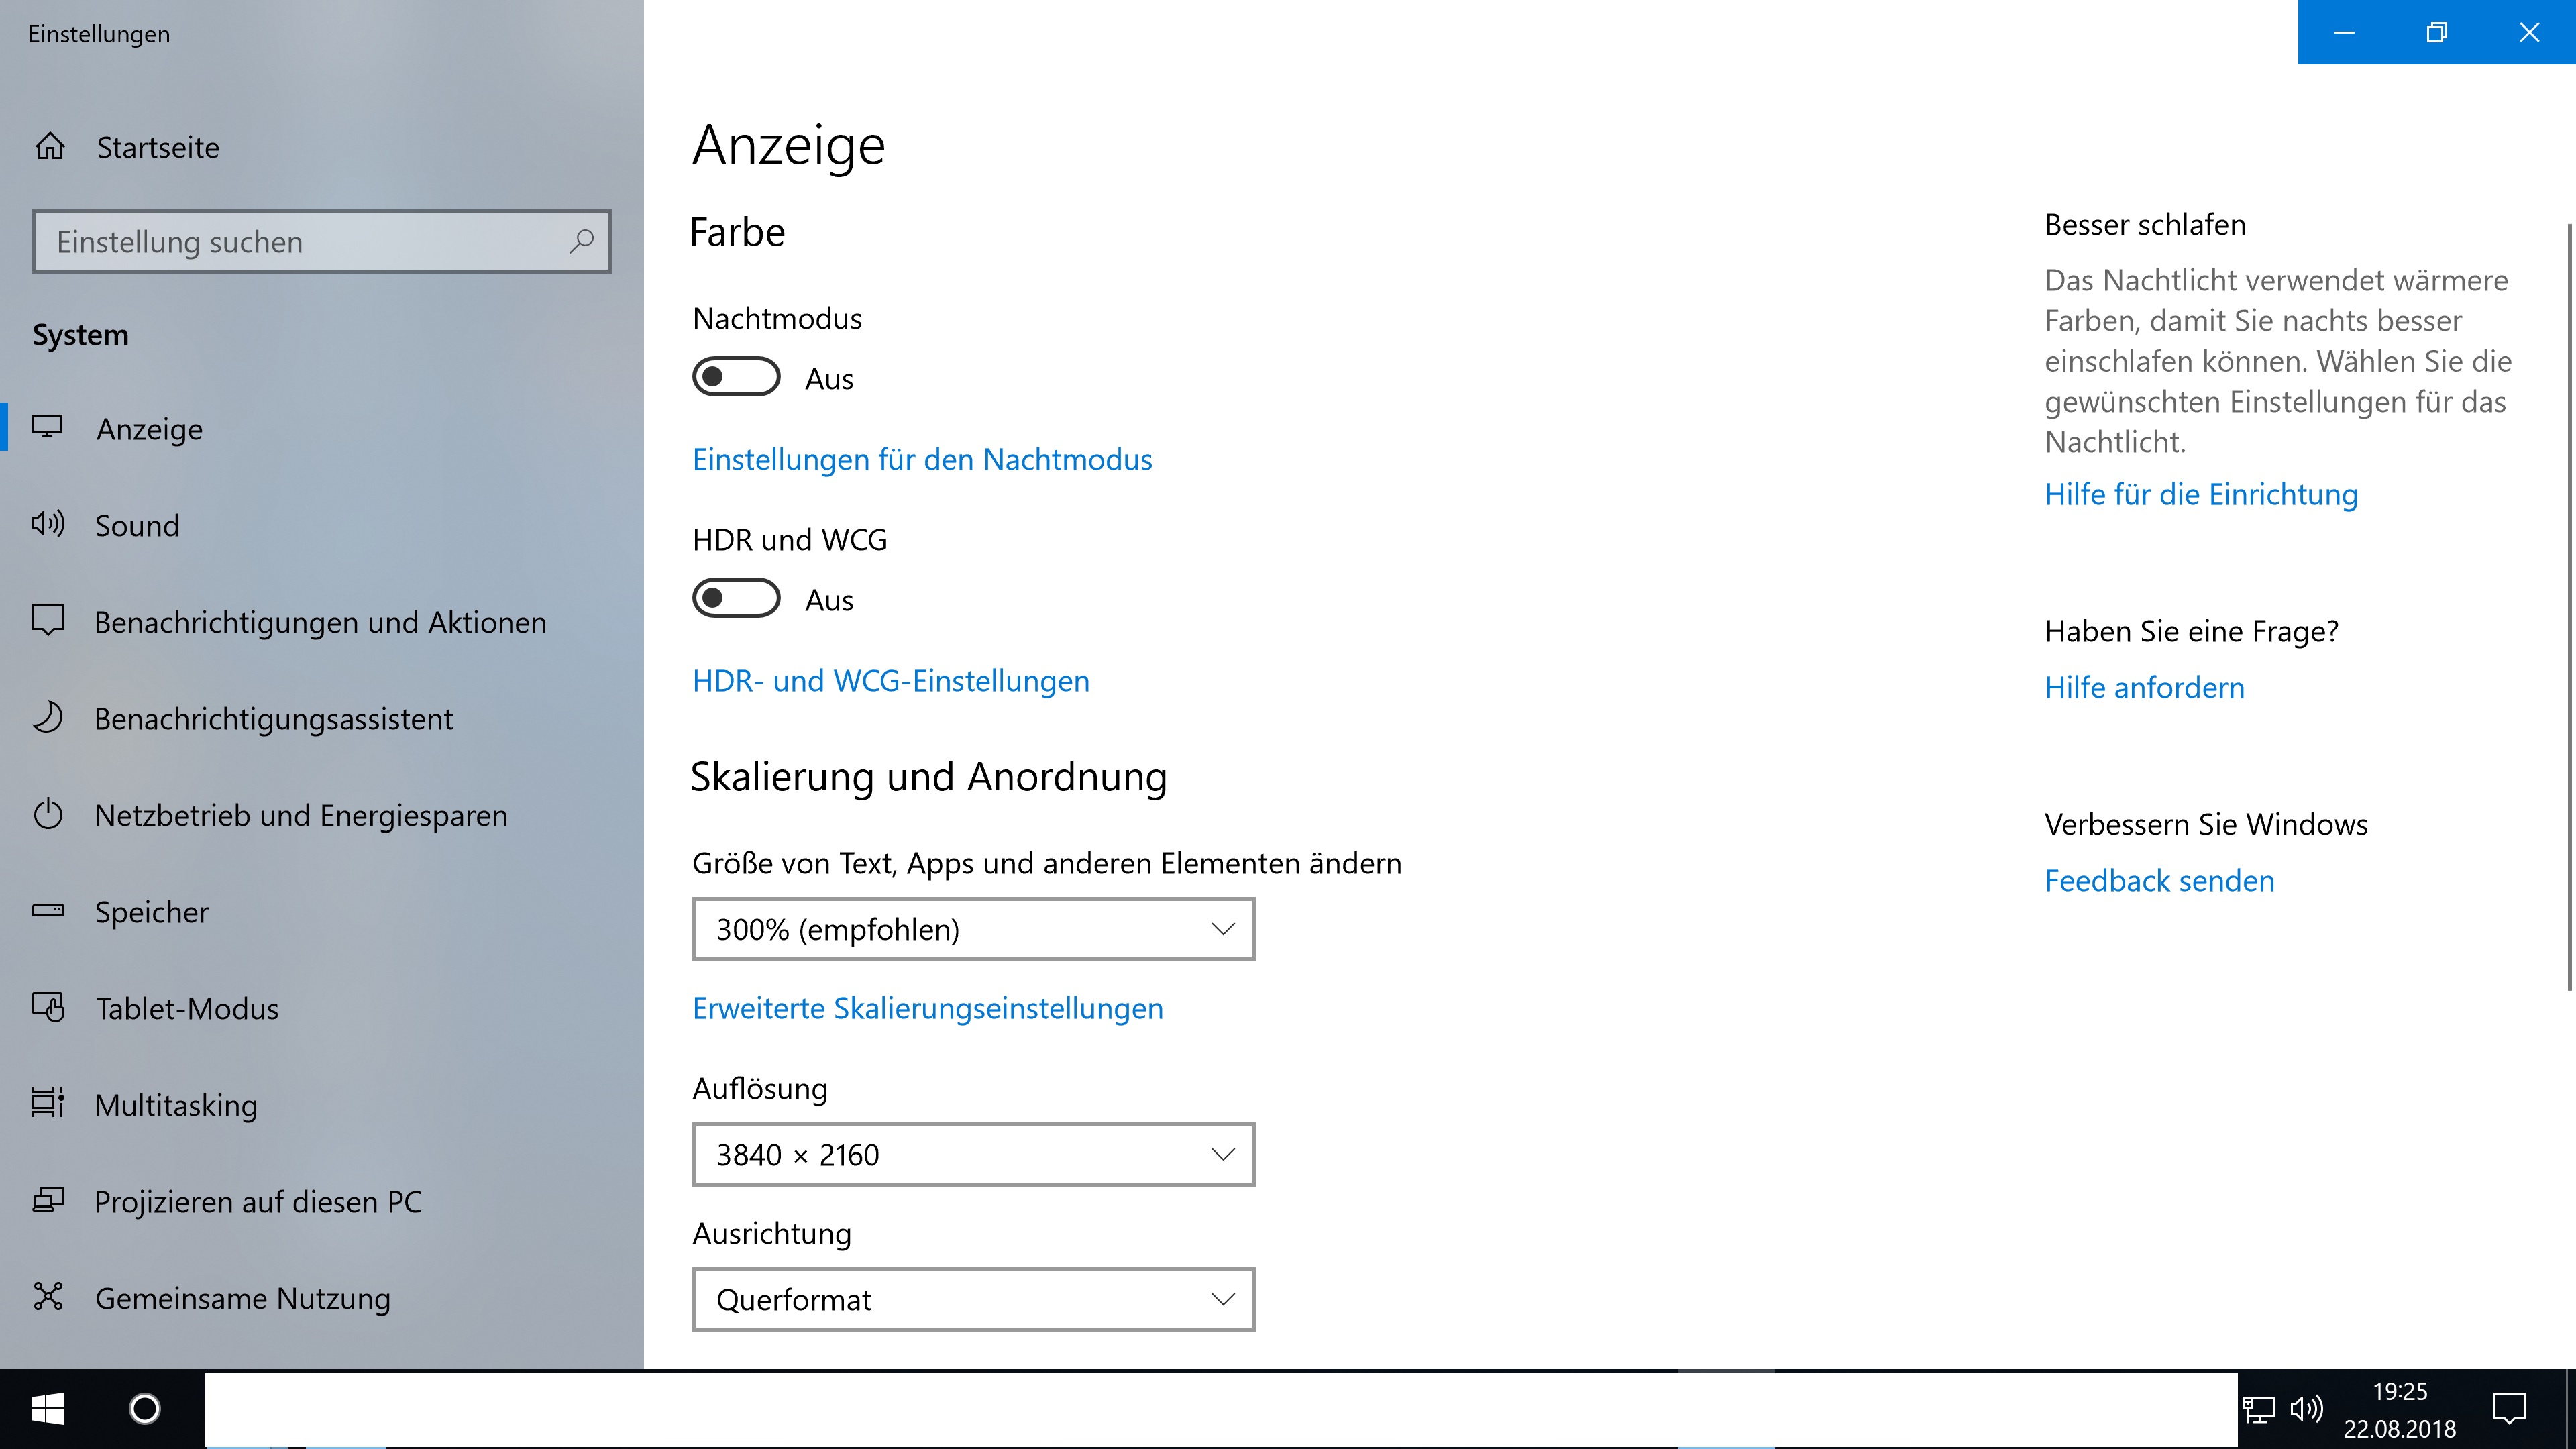
Task: Click the Erweiterte Skalierungseinstellungen link
Action: point(927,1008)
